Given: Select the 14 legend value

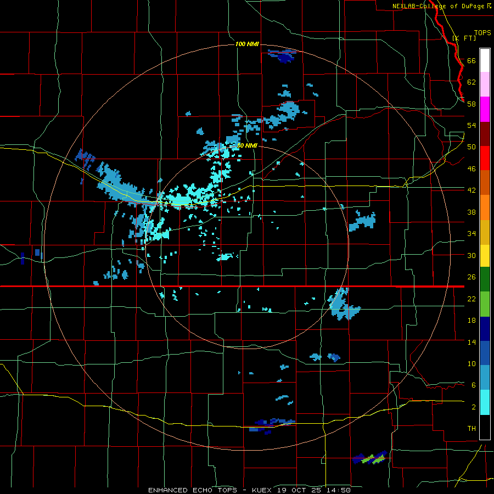Looking at the screenshot, I should coord(471,342).
